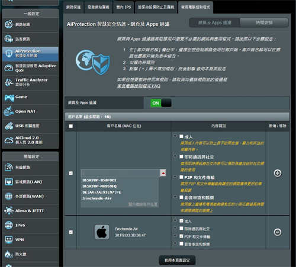Switch to the malicious sites blocking tab
The image size is (296, 267).
(98, 7)
